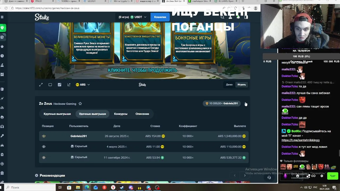The height and width of the screenshot is (191, 340).
Task: Open new browser tab plus button
Action: (243, 1)
